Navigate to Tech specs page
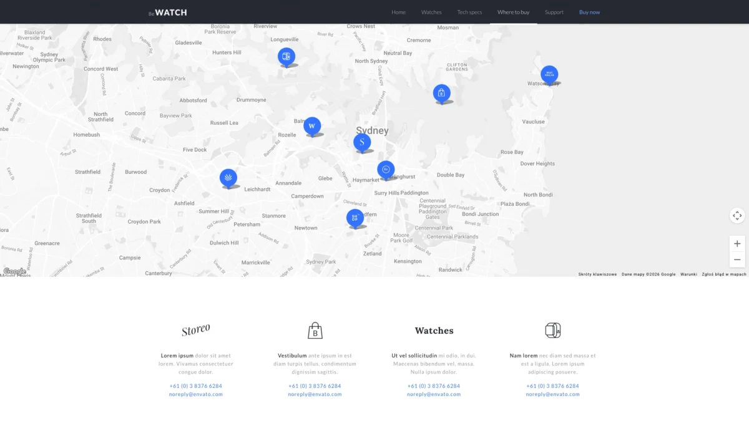 coord(469,12)
